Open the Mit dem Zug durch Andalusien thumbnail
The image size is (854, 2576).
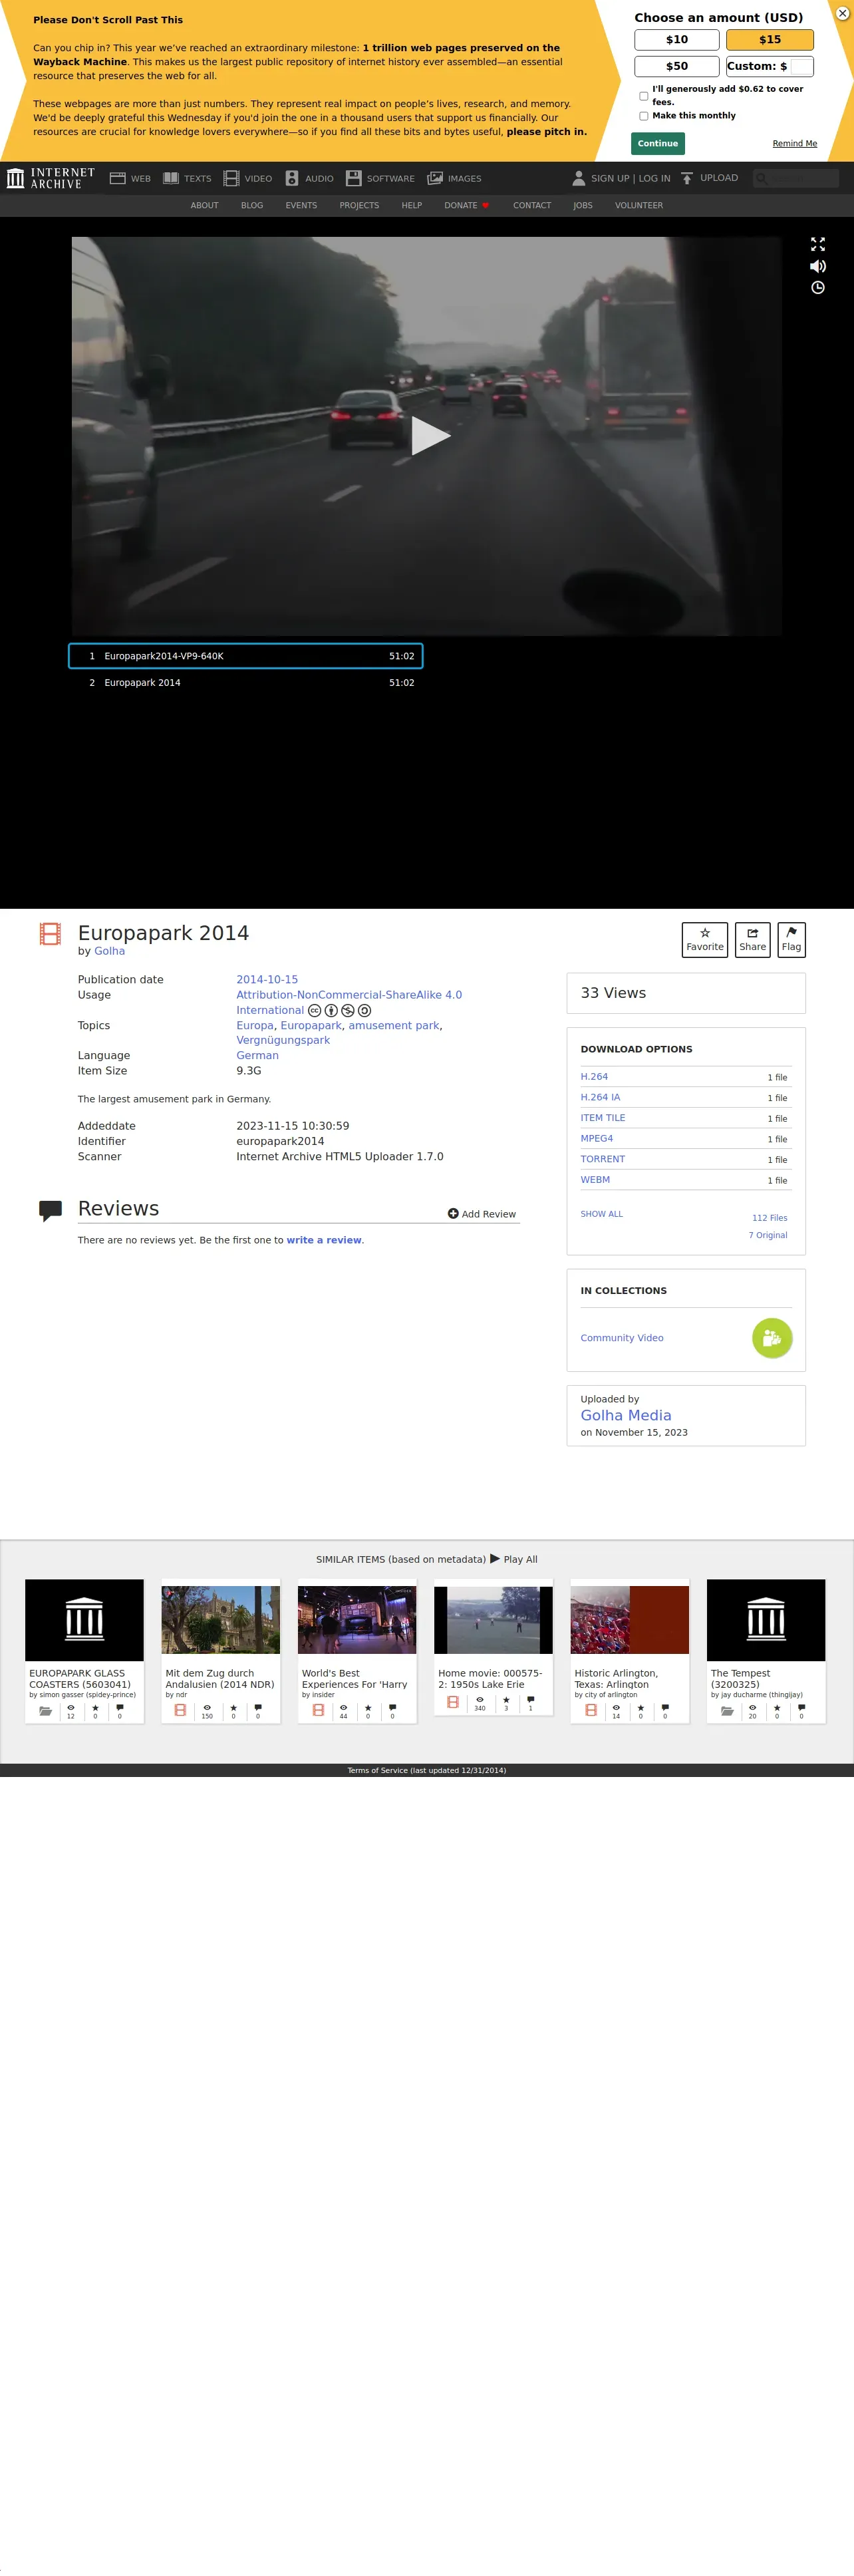221,1620
